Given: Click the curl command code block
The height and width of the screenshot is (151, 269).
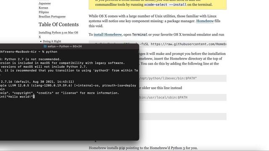Looking at the screenshot, I should point(183,44).
